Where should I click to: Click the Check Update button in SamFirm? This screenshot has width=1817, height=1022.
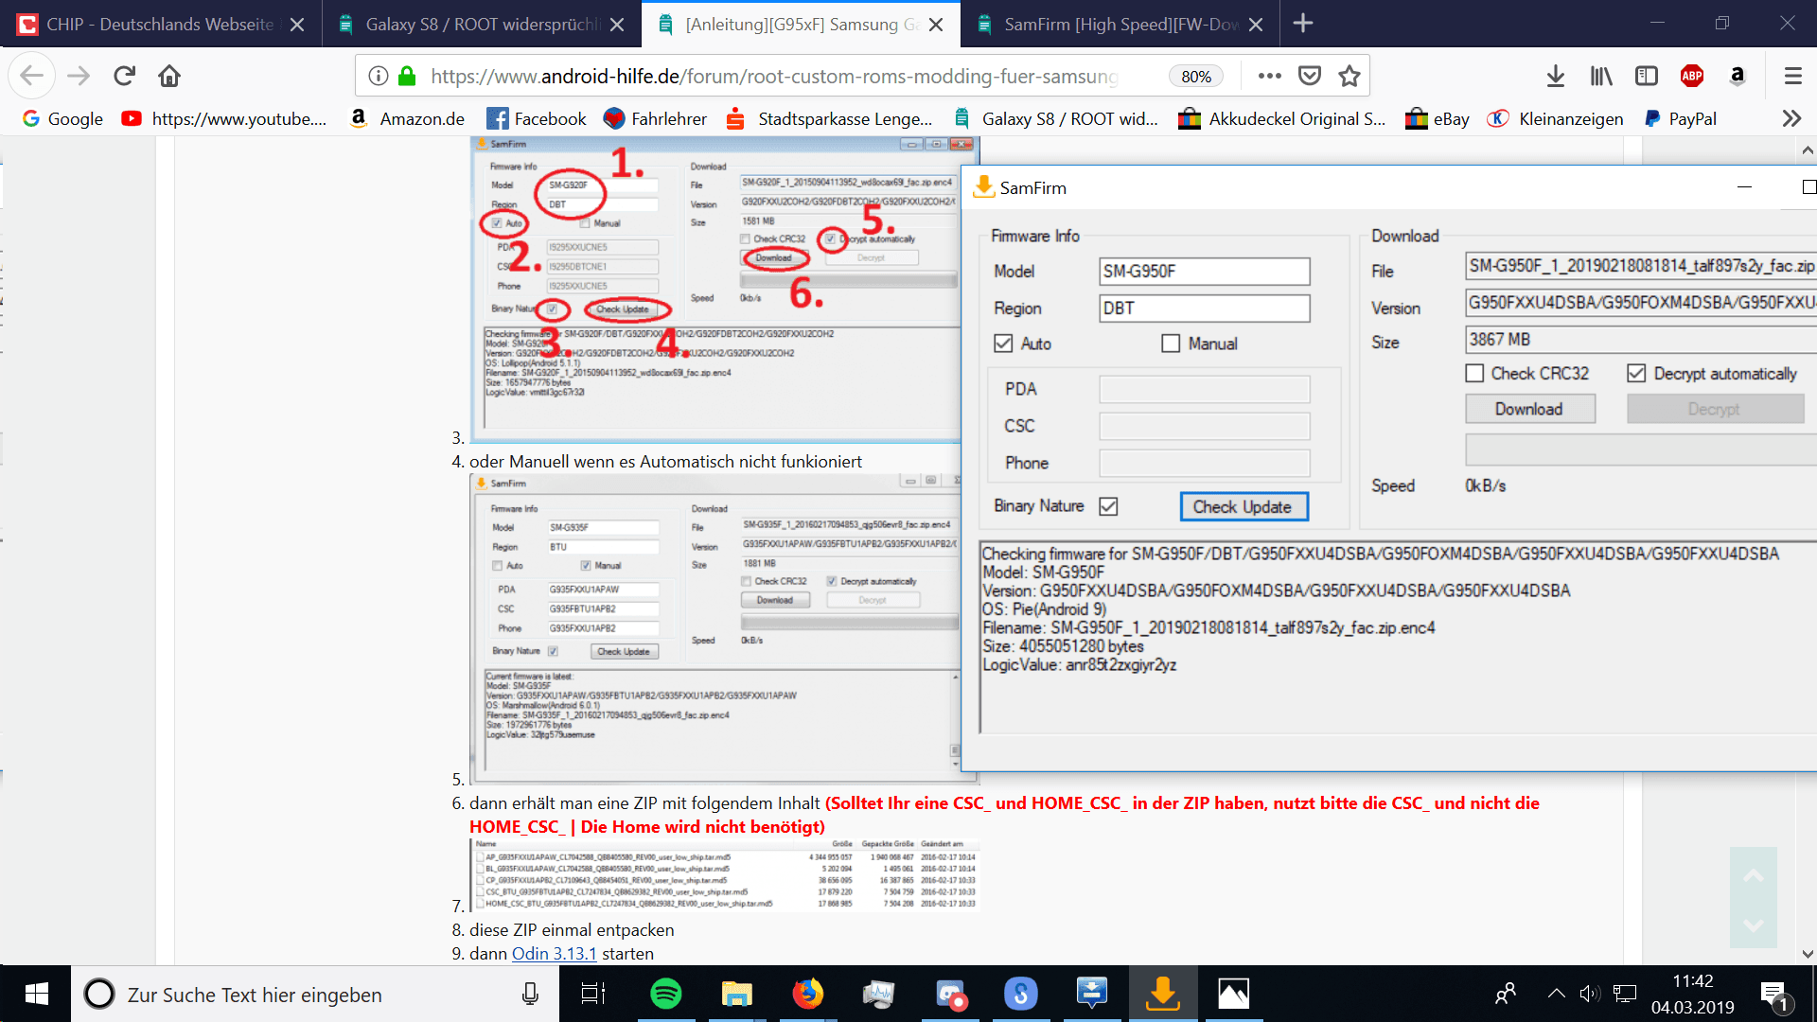[x=1243, y=505]
